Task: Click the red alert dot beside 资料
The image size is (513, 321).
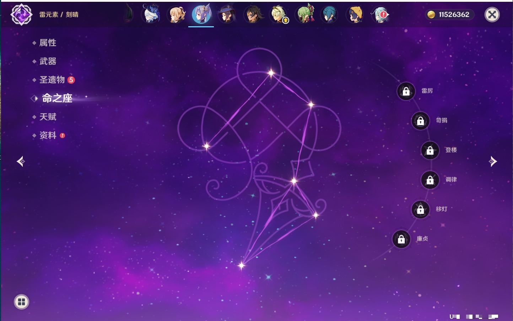Action: [63, 135]
